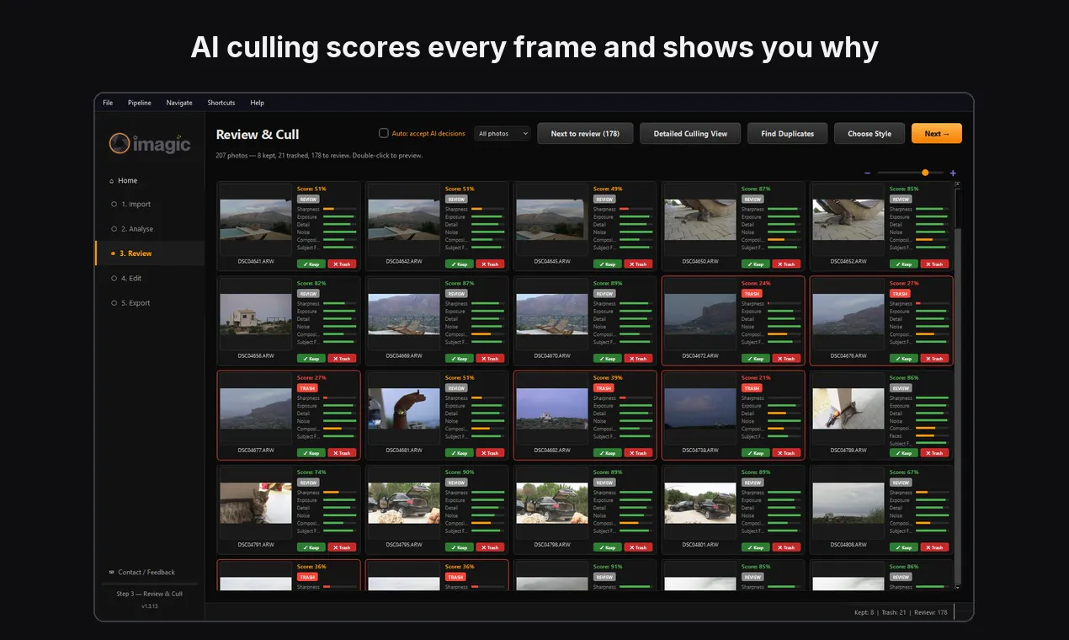Click the Find Duplicates button
The height and width of the screenshot is (640, 1069).
click(787, 133)
